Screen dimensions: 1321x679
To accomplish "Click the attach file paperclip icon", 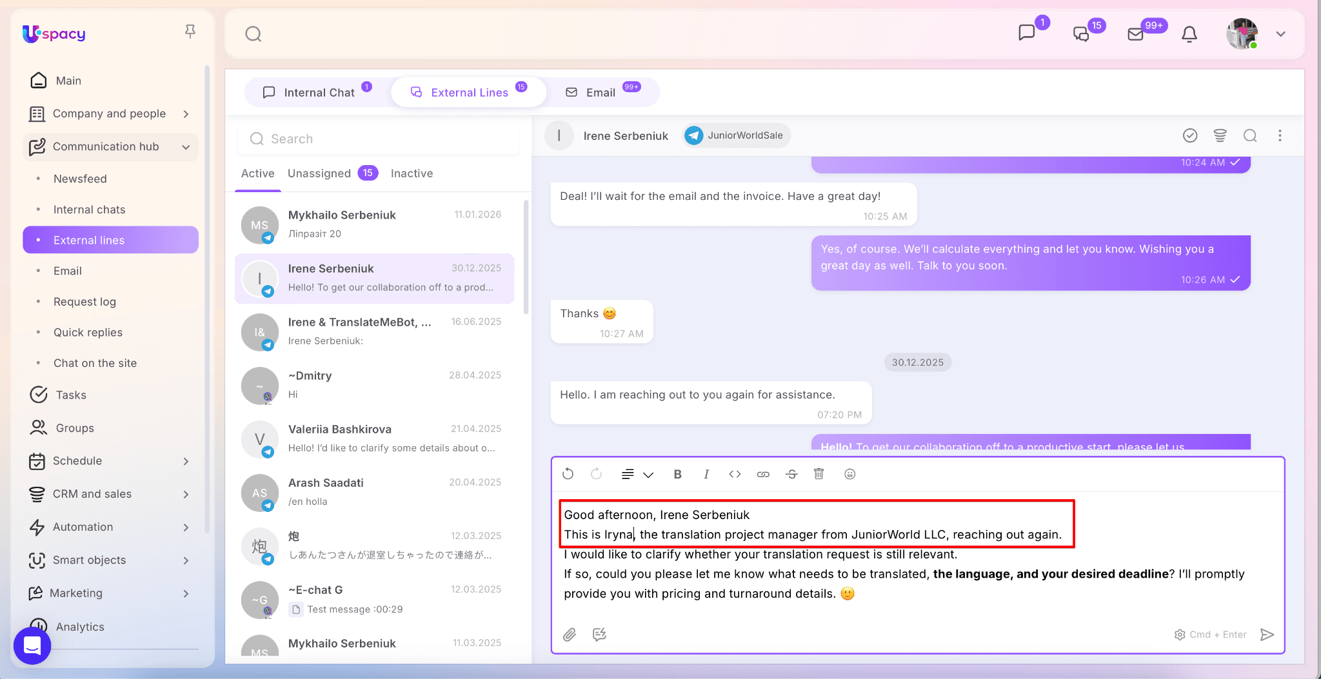I will pyautogui.click(x=570, y=635).
